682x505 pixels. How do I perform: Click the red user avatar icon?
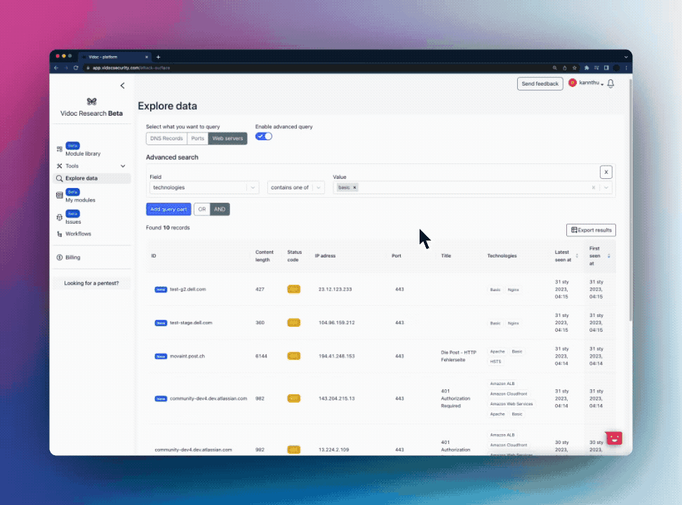[573, 83]
